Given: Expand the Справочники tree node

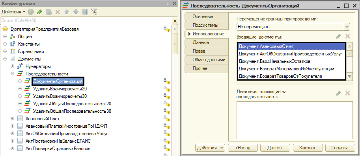Looking at the screenshot, I should click(5, 51).
